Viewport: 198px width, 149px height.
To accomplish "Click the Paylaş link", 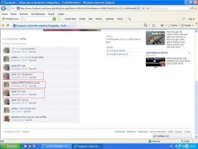I will [x=110, y=47].
